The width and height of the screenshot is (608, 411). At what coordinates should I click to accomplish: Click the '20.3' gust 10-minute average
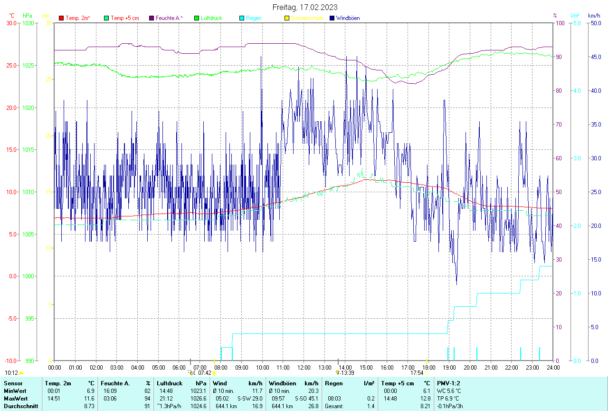tap(313, 391)
